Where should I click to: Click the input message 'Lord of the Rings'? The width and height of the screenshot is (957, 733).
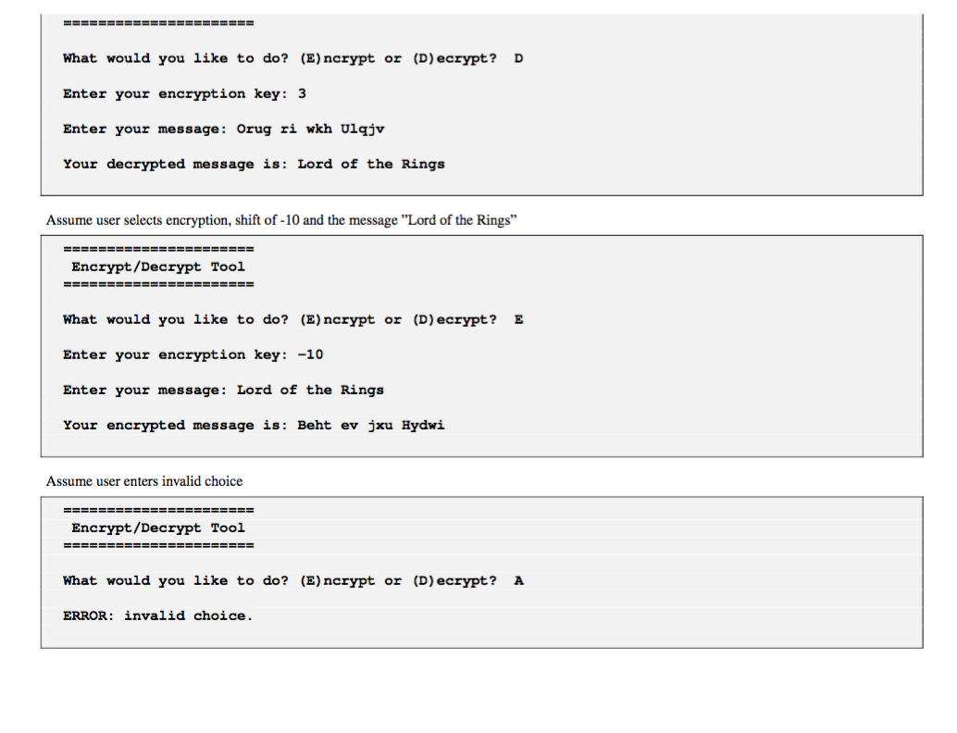310,391
